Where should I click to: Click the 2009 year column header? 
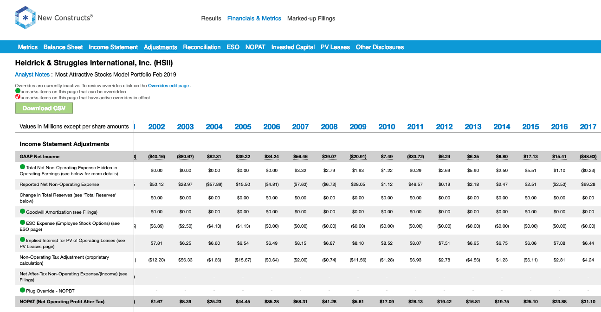point(358,127)
